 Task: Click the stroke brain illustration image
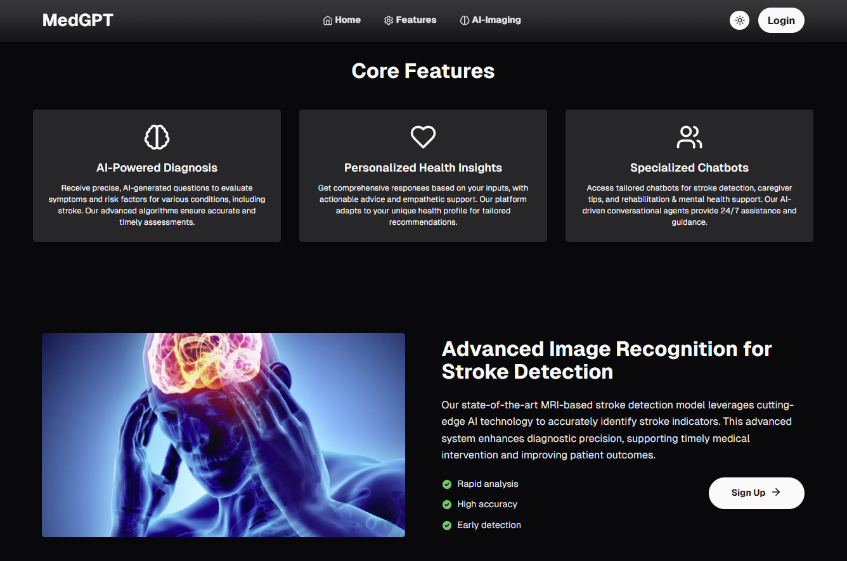[x=223, y=435]
